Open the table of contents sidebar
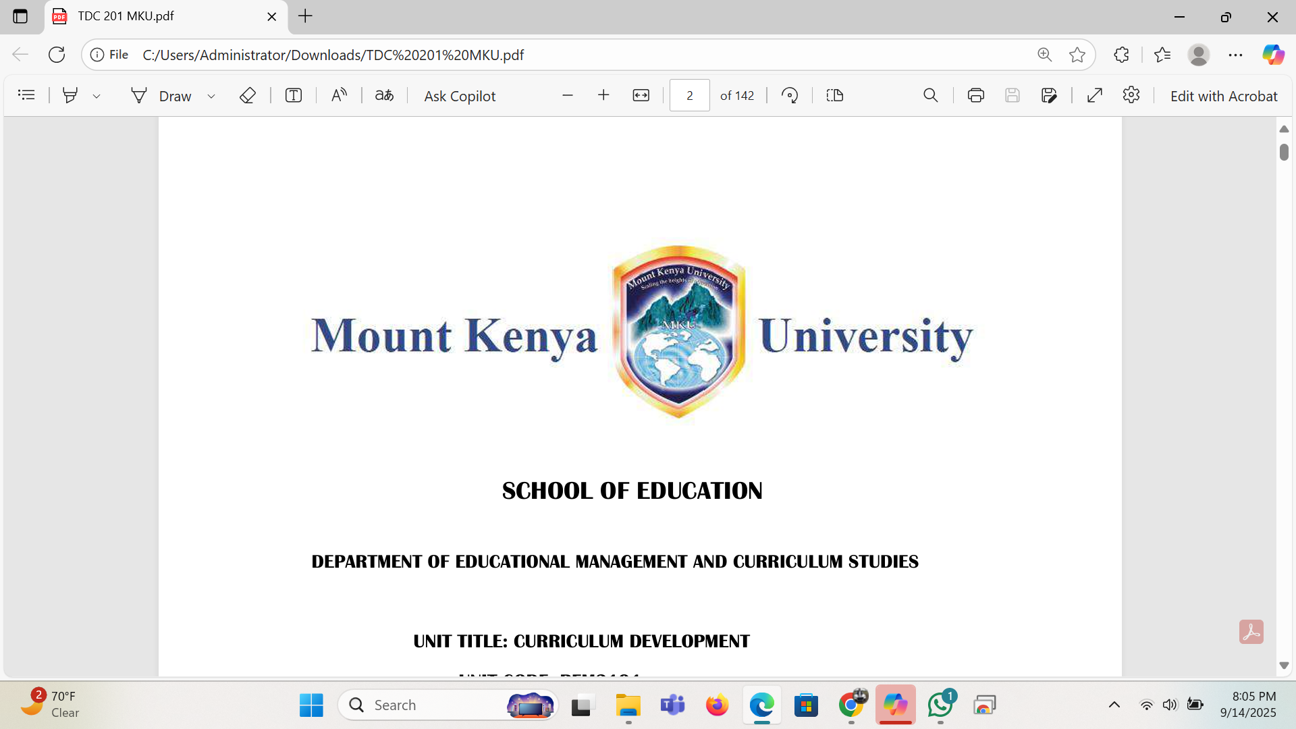 26,95
